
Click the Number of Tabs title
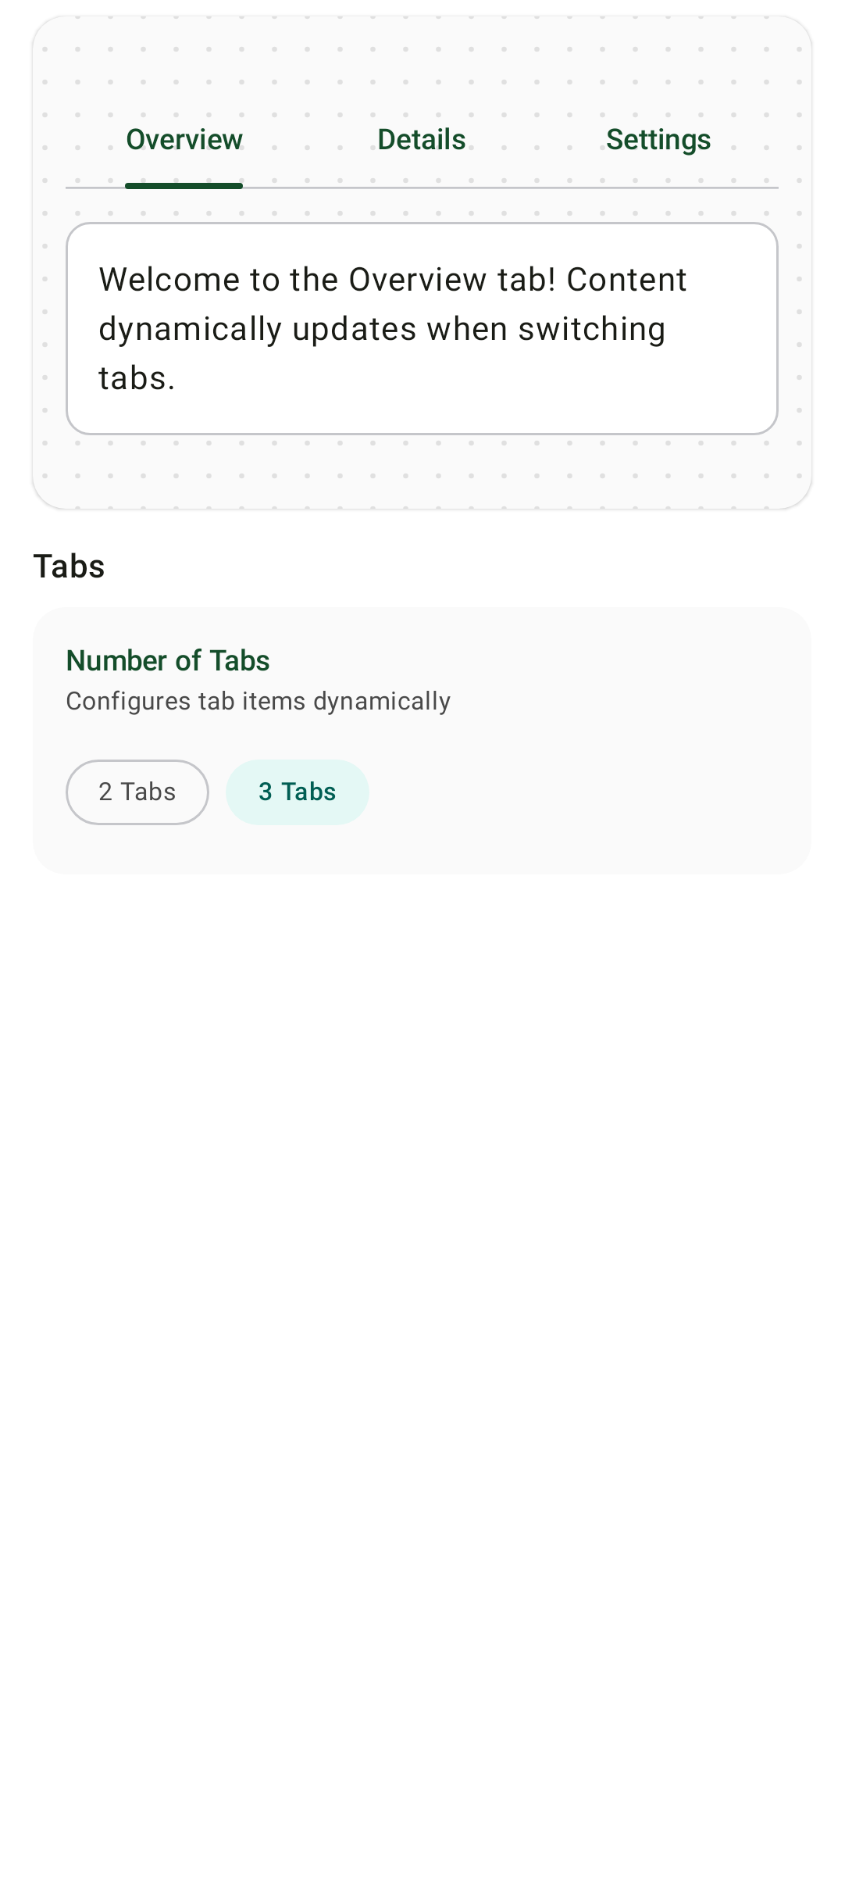pyautogui.click(x=168, y=661)
